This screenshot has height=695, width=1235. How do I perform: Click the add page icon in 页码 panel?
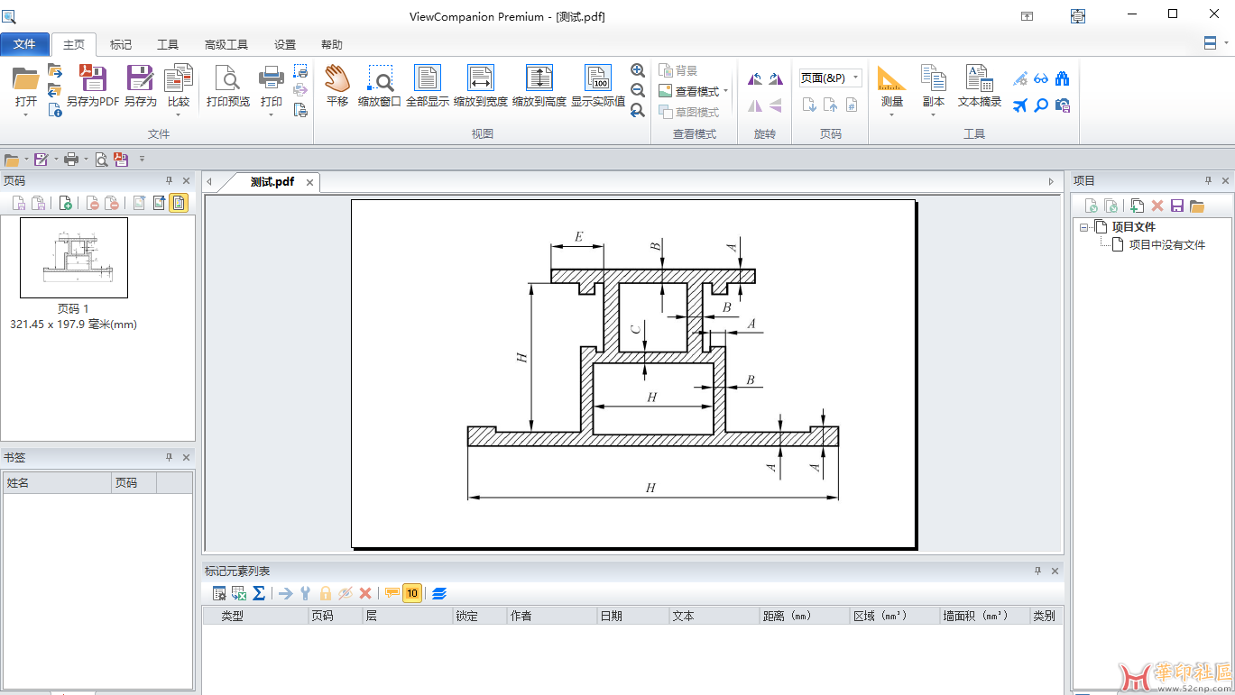66,203
